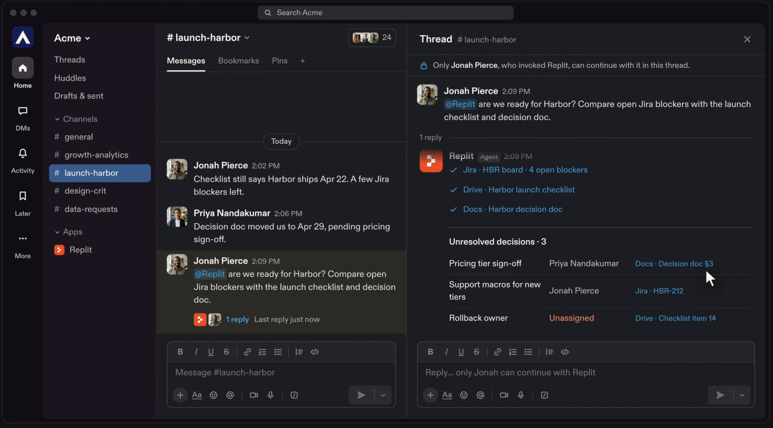Open attachment plus menu in thread composer

pyautogui.click(x=430, y=395)
